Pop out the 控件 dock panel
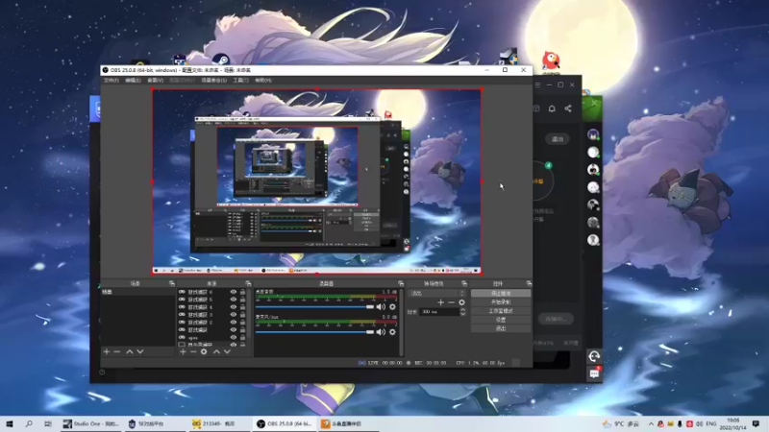The height and width of the screenshot is (432, 769). click(x=529, y=283)
